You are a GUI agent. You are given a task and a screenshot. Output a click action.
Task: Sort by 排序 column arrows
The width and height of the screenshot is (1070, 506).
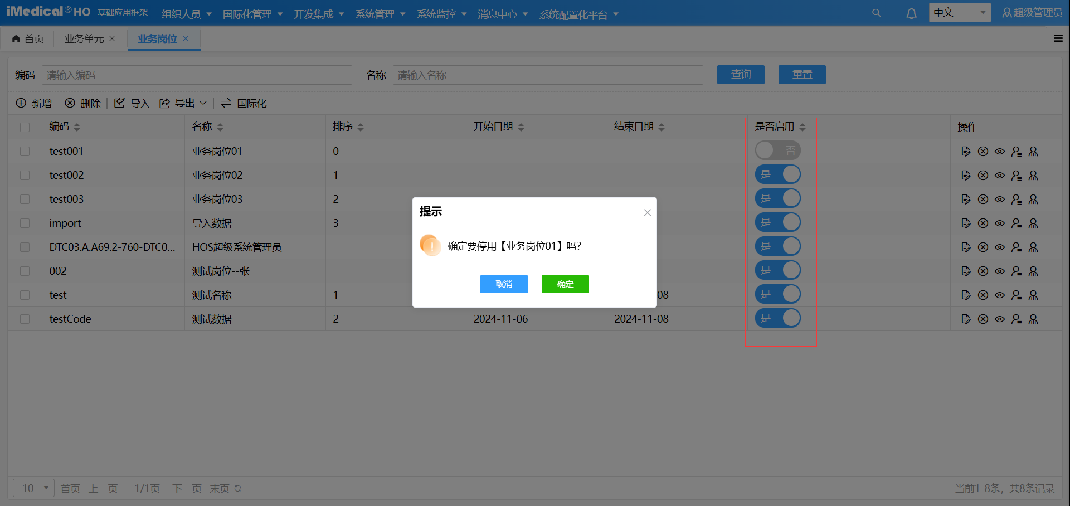[361, 127]
